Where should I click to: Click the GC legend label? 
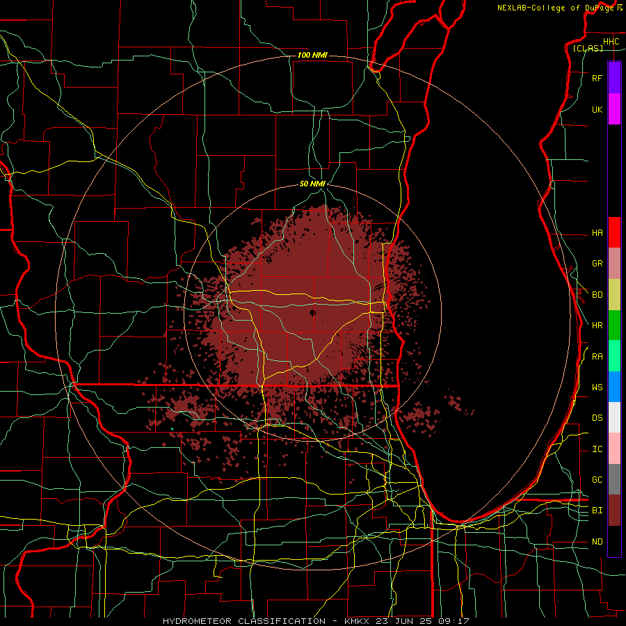tap(597, 480)
